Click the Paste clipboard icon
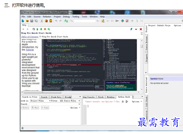 (51, 21)
